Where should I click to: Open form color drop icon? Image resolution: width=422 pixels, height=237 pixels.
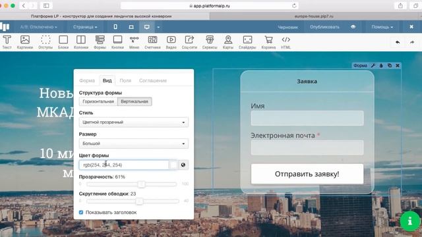coord(381,65)
